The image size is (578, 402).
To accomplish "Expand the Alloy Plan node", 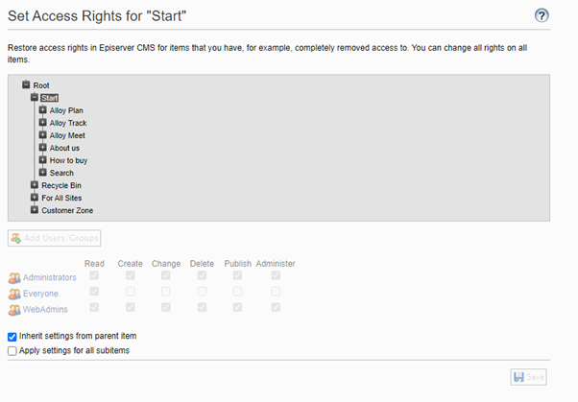I will pyautogui.click(x=42, y=110).
